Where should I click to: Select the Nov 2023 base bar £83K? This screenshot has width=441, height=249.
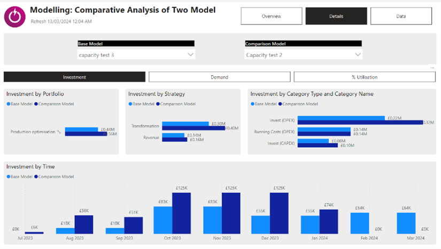213,220
